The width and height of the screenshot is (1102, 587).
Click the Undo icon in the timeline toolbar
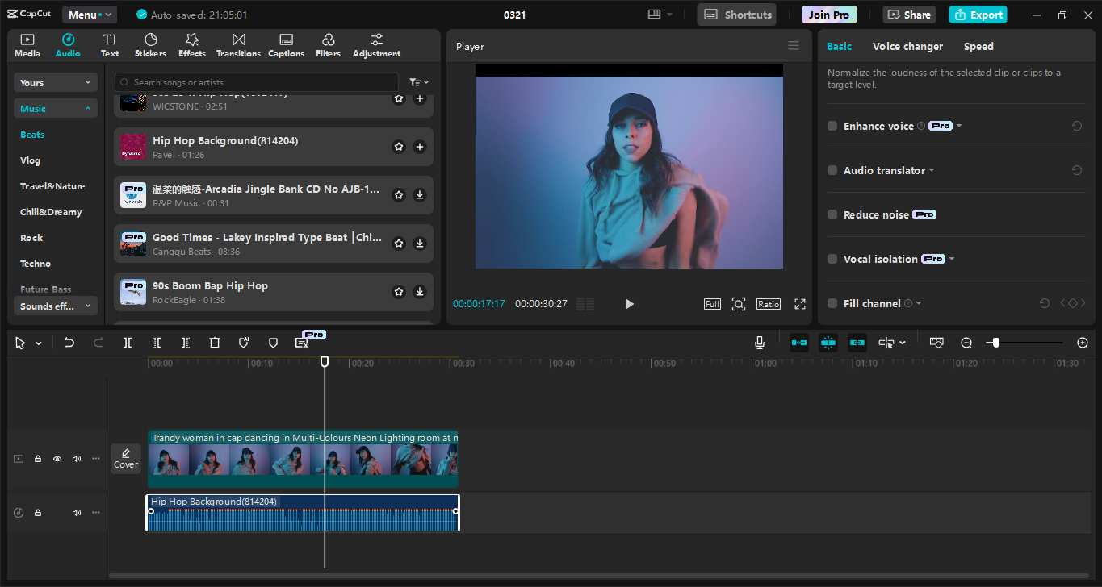pyautogui.click(x=69, y=342)
